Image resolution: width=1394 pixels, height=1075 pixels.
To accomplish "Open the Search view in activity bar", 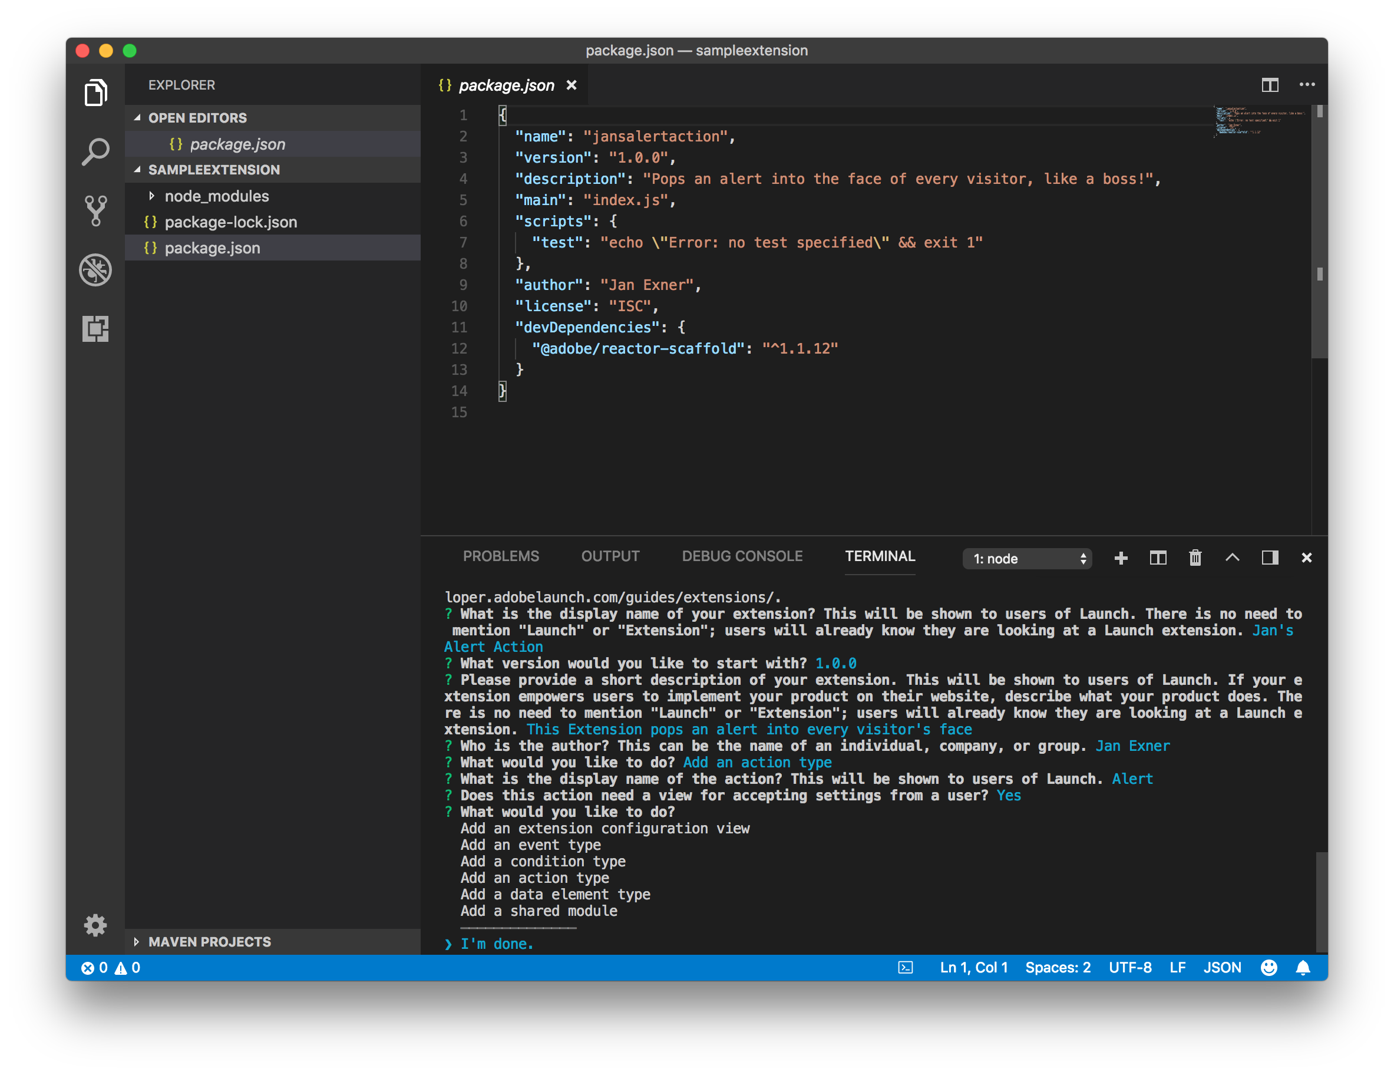I will point(95,152).
